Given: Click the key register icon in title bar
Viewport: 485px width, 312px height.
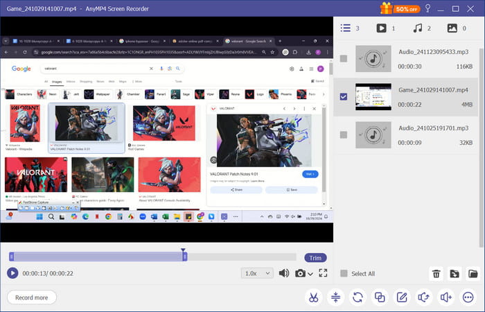Looking at the screenshot, I should coord(427,8).
